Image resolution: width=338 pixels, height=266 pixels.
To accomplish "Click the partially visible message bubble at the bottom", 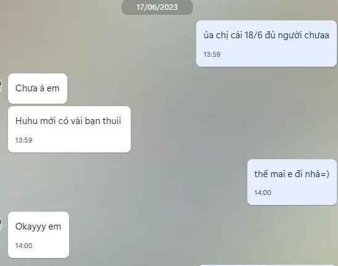I will click(267, 265).
